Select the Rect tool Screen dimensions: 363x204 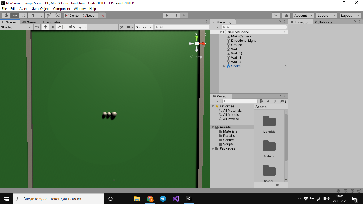coord(40,15)
